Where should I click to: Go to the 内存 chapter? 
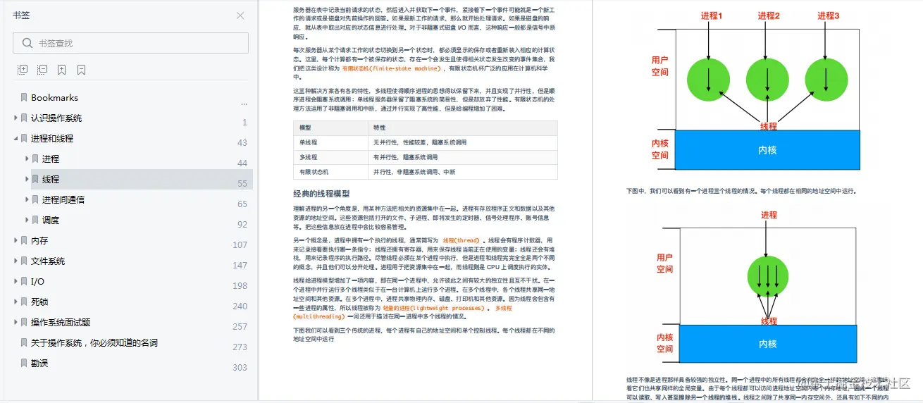39,240
